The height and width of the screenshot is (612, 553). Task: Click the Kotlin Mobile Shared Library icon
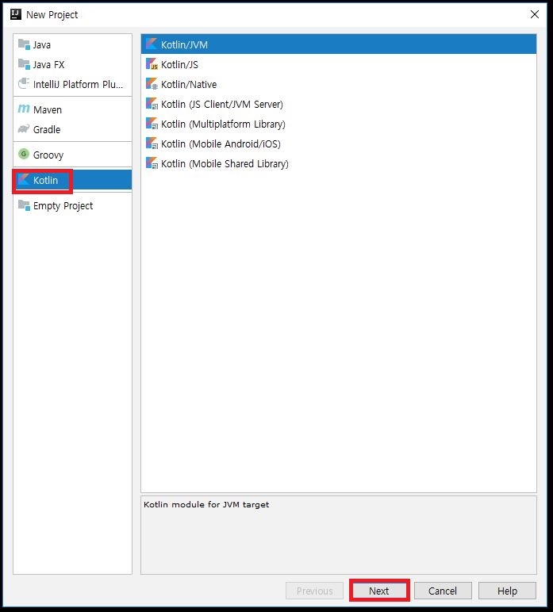(x=152, y=163)
